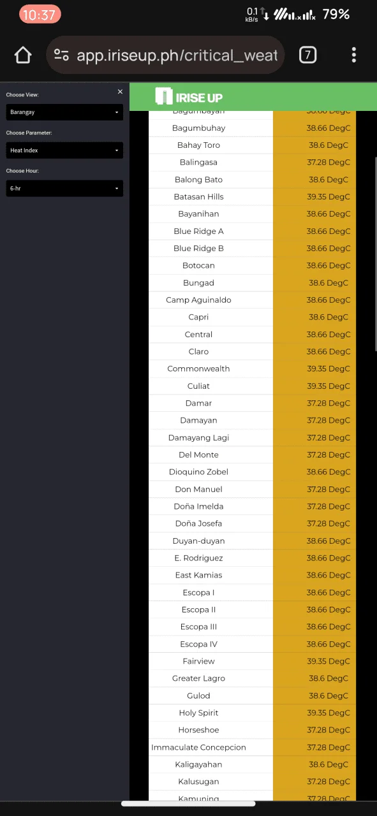The width and height of the screenshot is (377, 816).
Task: Tap the Holy Spirit barangay entry
Action: click(x=199, y=713)
